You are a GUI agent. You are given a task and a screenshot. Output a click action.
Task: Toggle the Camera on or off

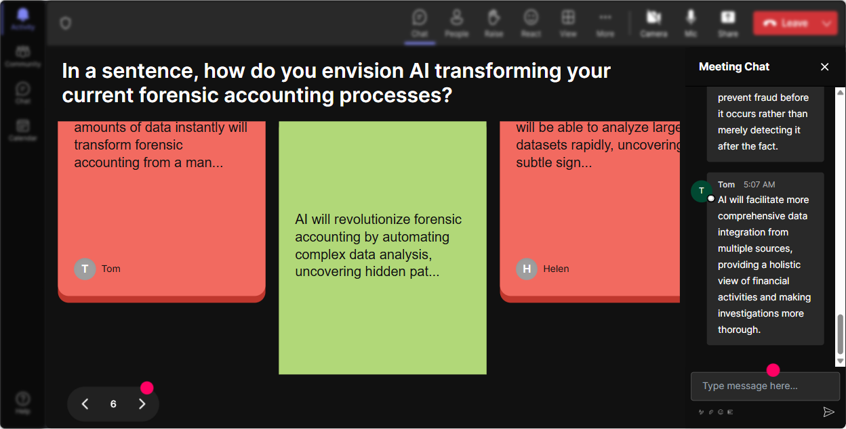coord(653,23)
